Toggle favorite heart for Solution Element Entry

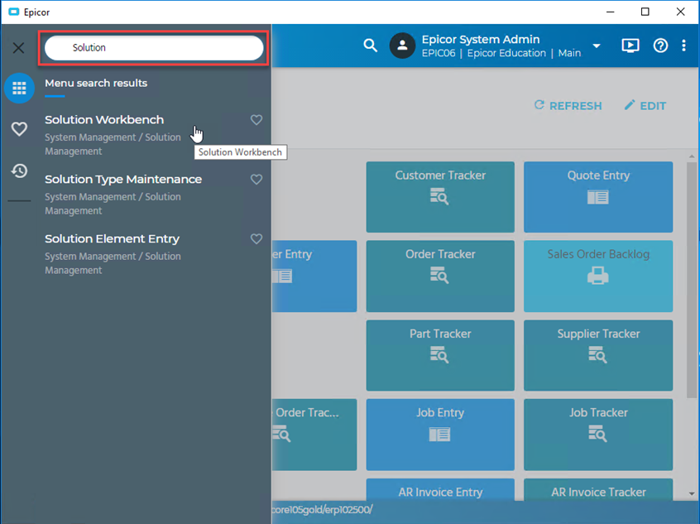(x=257, y=239)
